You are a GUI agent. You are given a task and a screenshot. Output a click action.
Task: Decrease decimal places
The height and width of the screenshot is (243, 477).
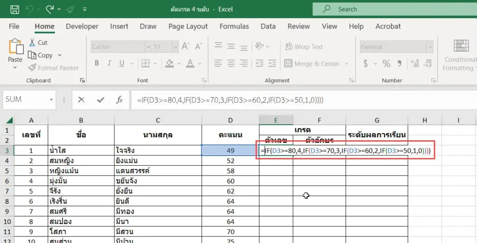coord(427,64)
